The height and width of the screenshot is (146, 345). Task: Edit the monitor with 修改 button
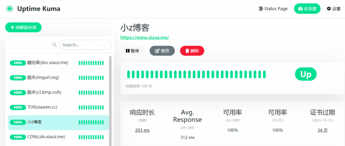pyautogui.click(x=162, y=51)
